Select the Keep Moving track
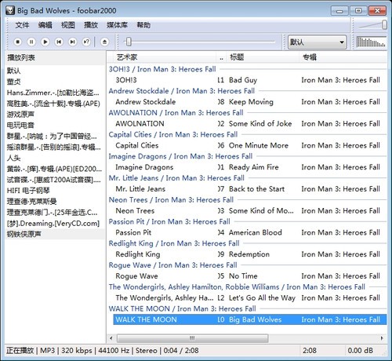This screenshot has width=392, height=361. (249, 102)
